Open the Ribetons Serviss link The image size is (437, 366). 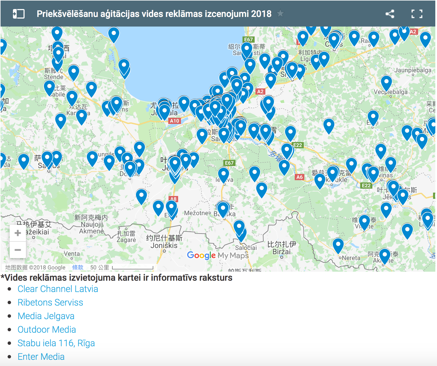coord(50,302)
